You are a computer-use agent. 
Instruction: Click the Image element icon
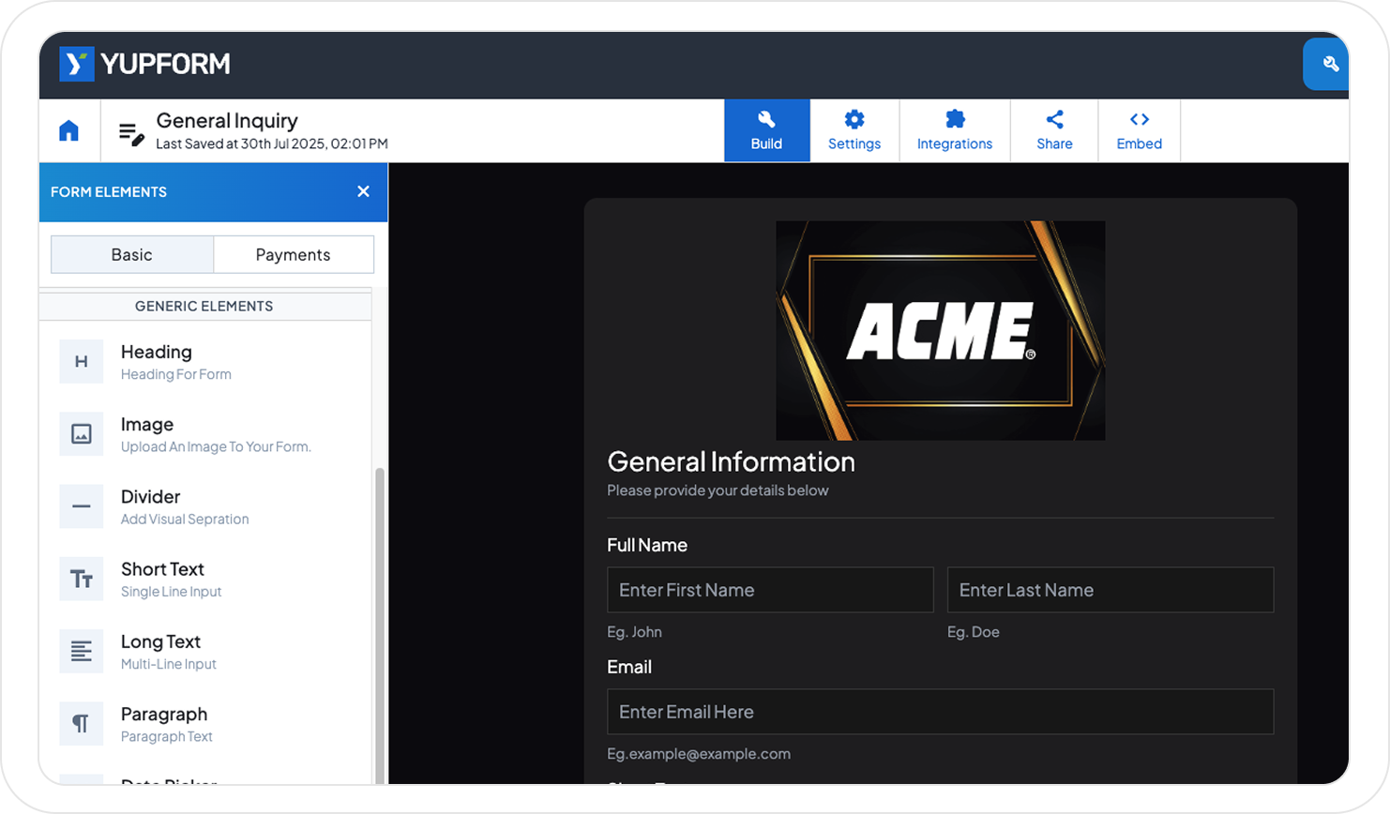coord(82,434)
